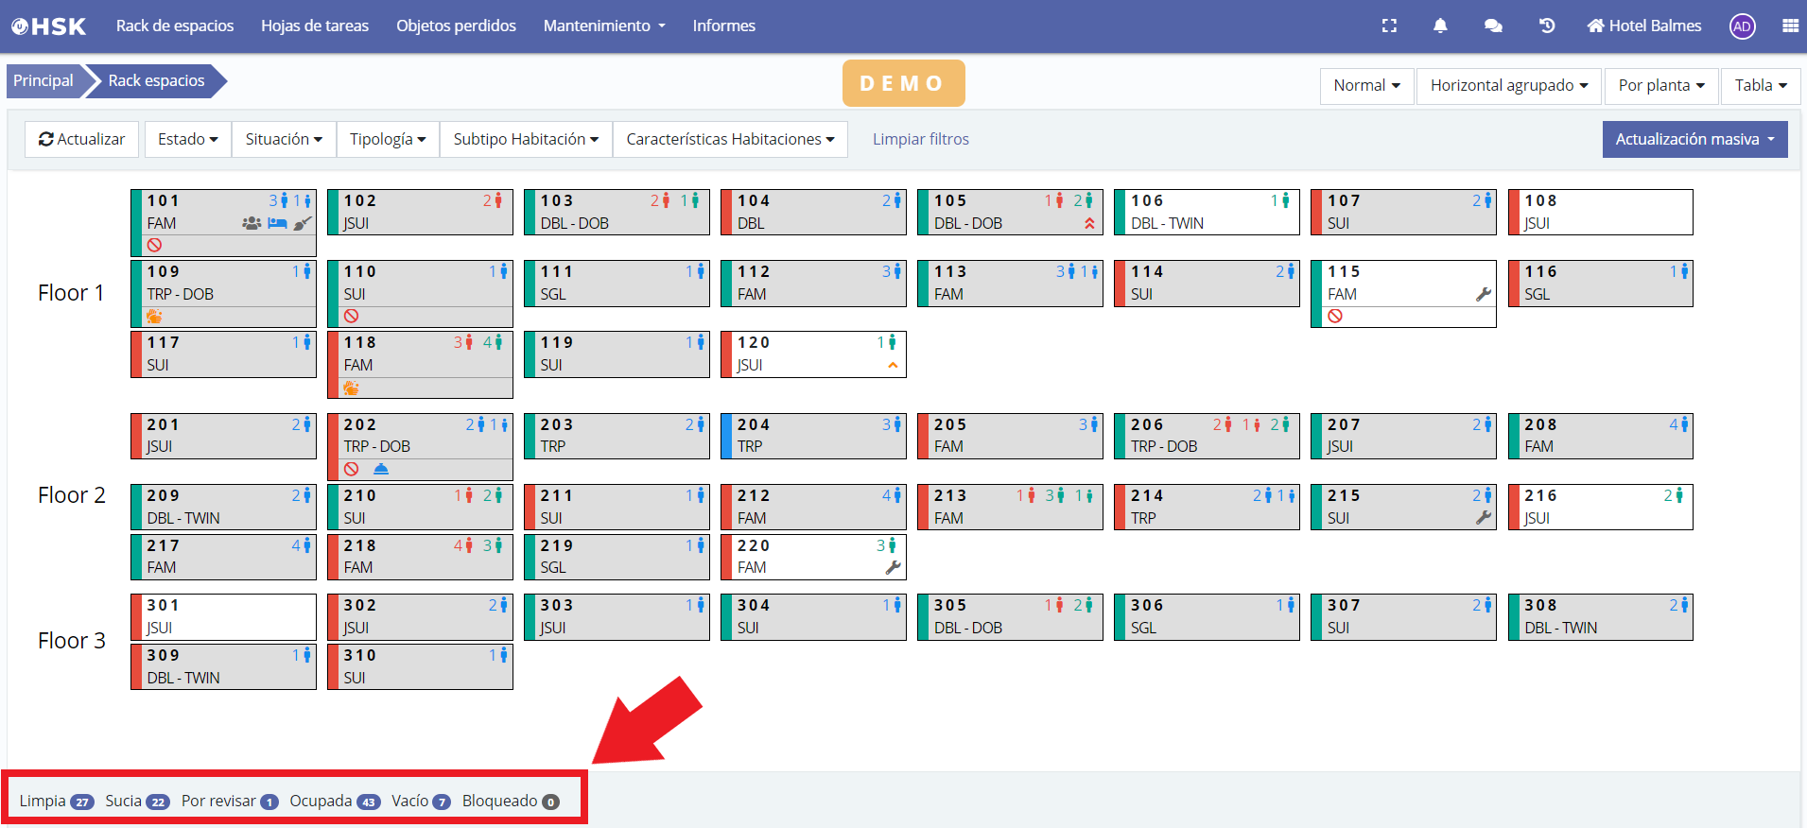
Task: Open history clock icon in header
Action: point(1547,26)
